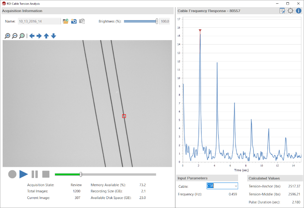Open settings via the gear icon

pos(291,10)
